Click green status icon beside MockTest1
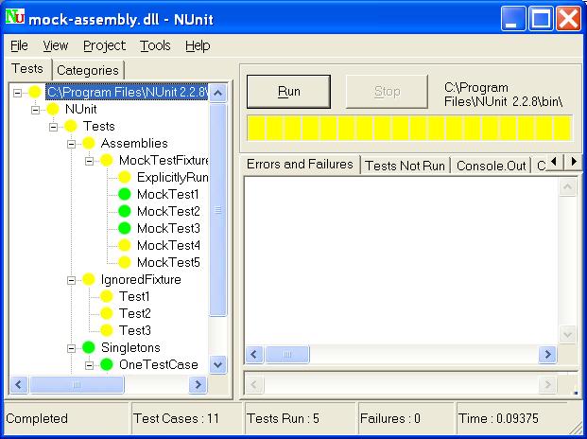The image size is (587, 439). pos(125,194)
